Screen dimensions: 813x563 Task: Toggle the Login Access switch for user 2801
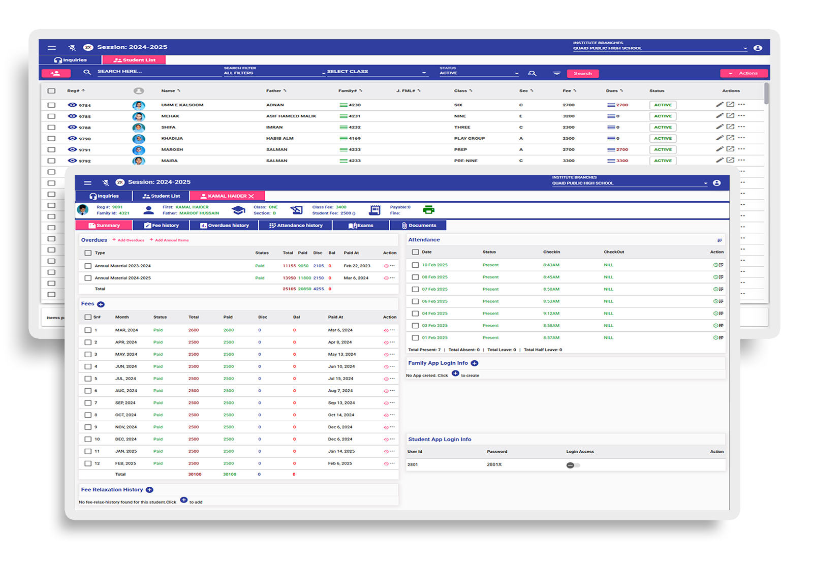point(573,465)
